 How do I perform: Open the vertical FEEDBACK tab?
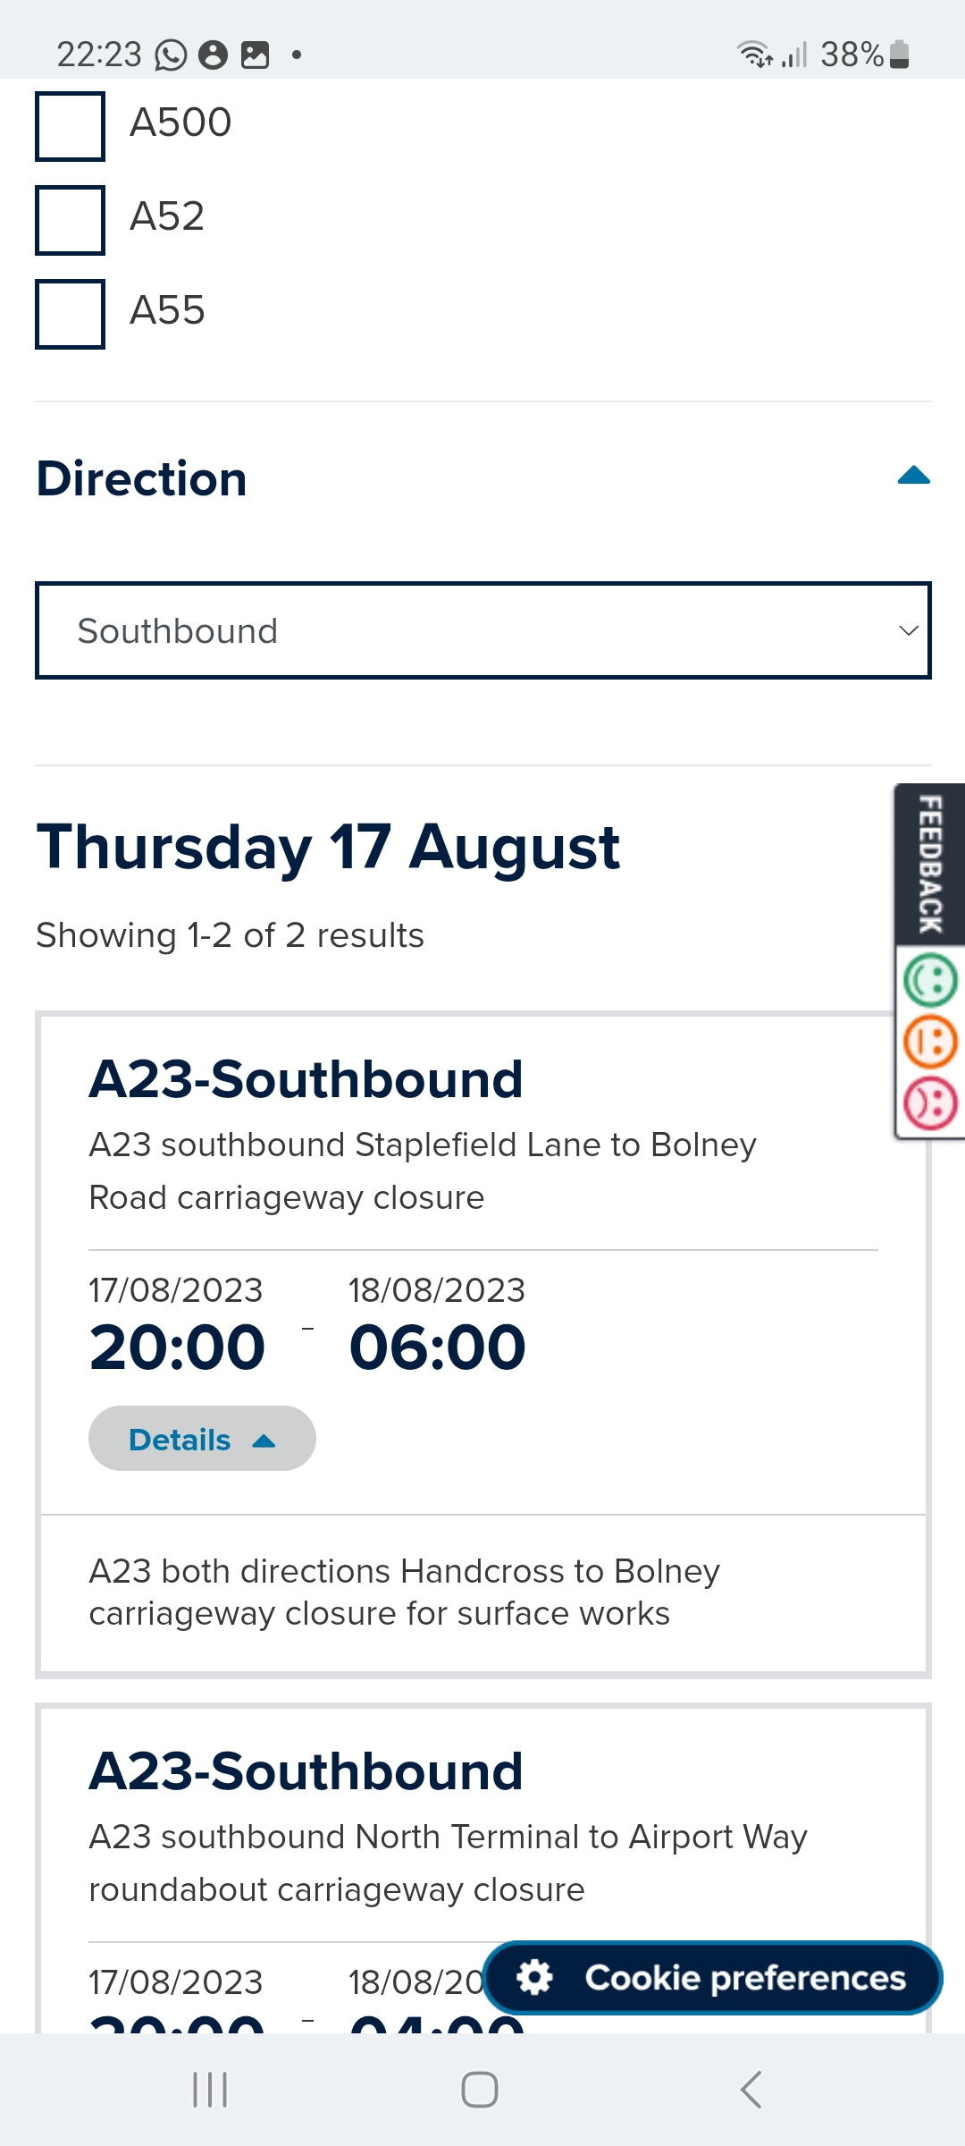pyautogui.click(x=930, y=864)
